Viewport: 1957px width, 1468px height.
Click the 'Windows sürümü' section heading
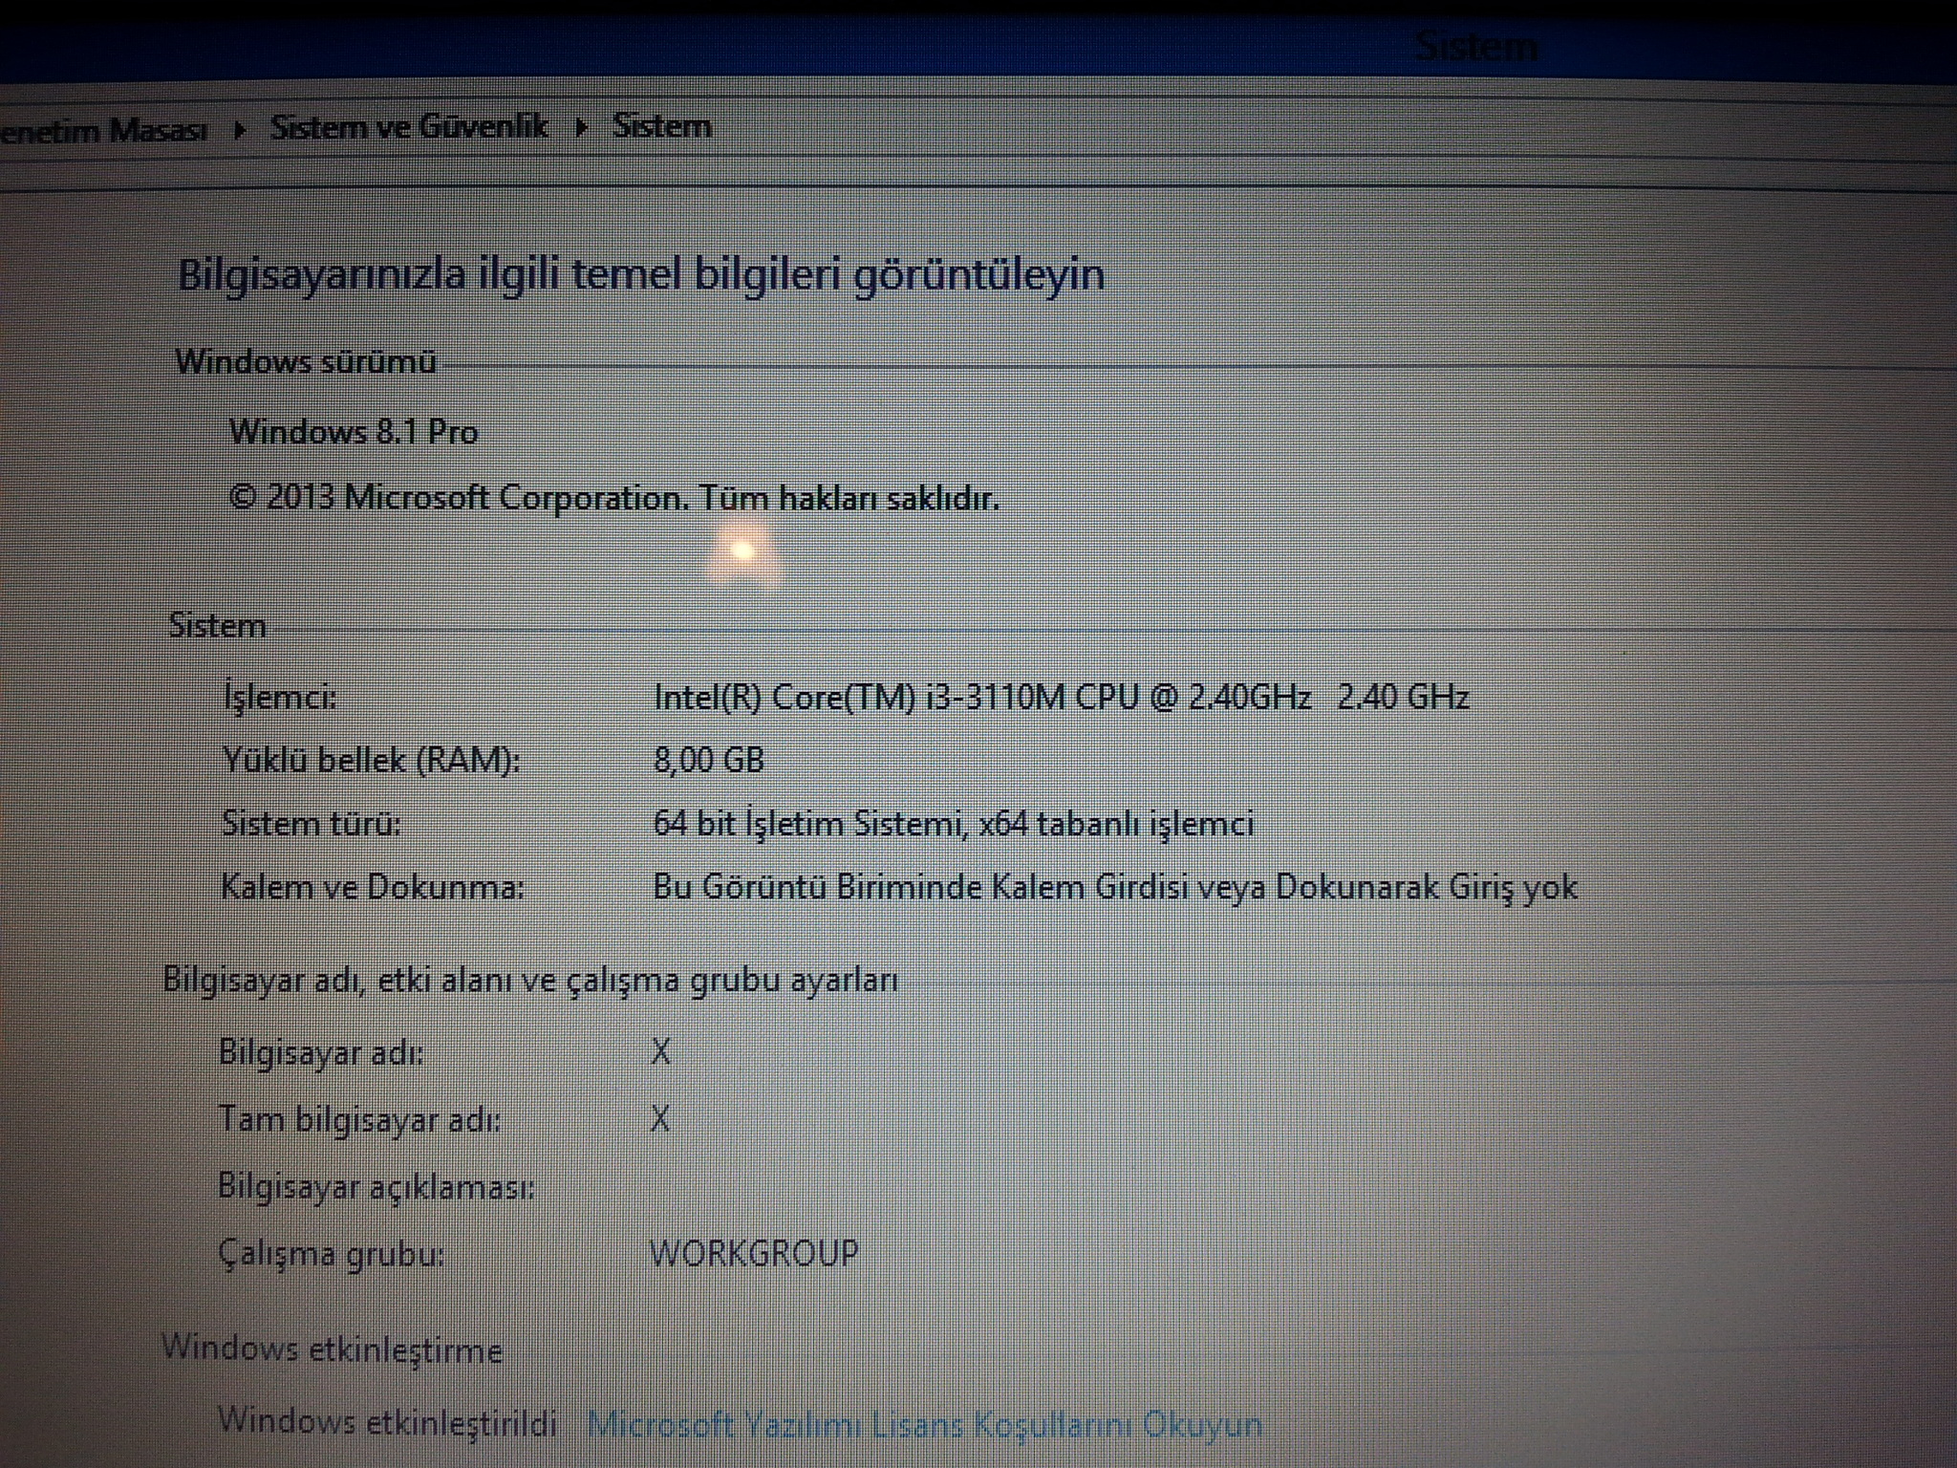(306, 361)
